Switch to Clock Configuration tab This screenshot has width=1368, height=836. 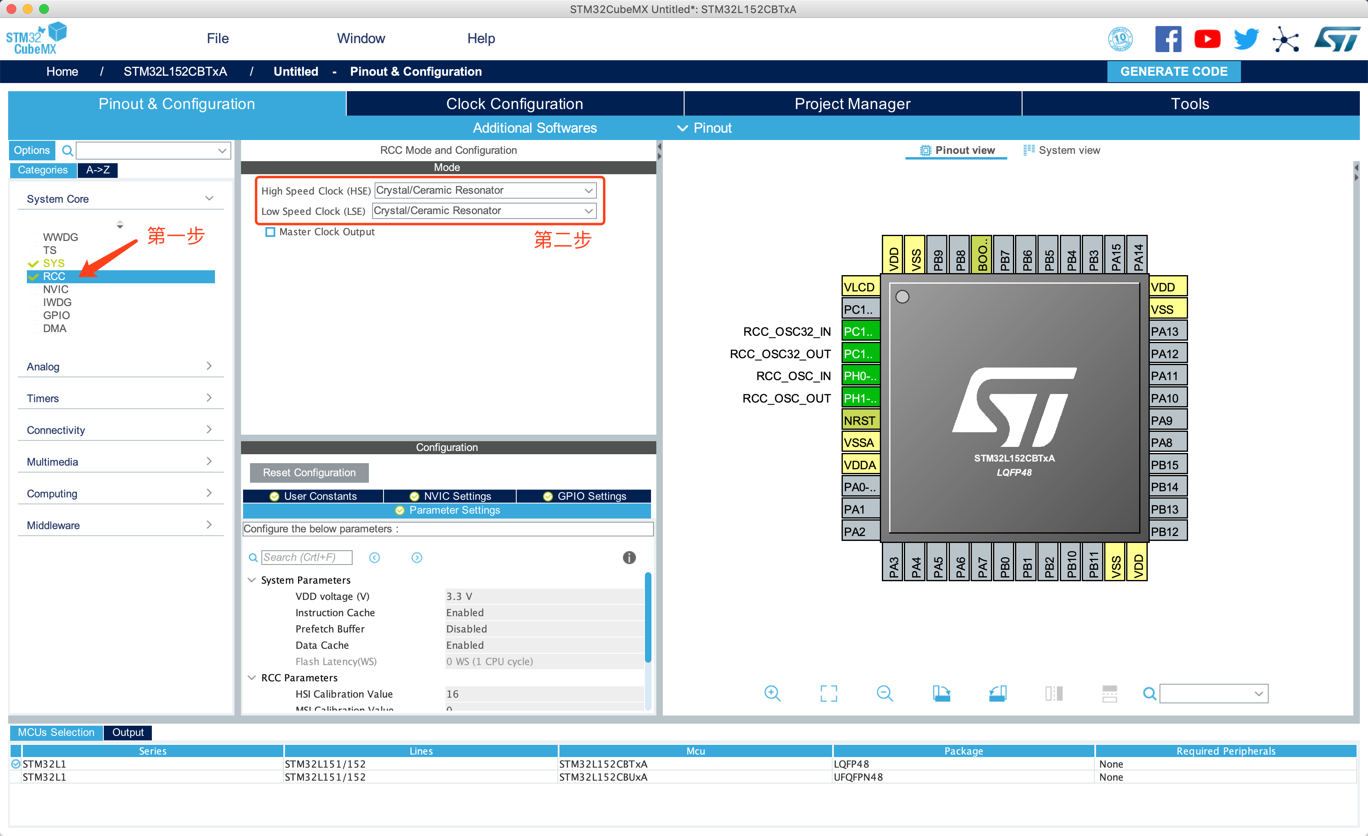tap(514, 104)
